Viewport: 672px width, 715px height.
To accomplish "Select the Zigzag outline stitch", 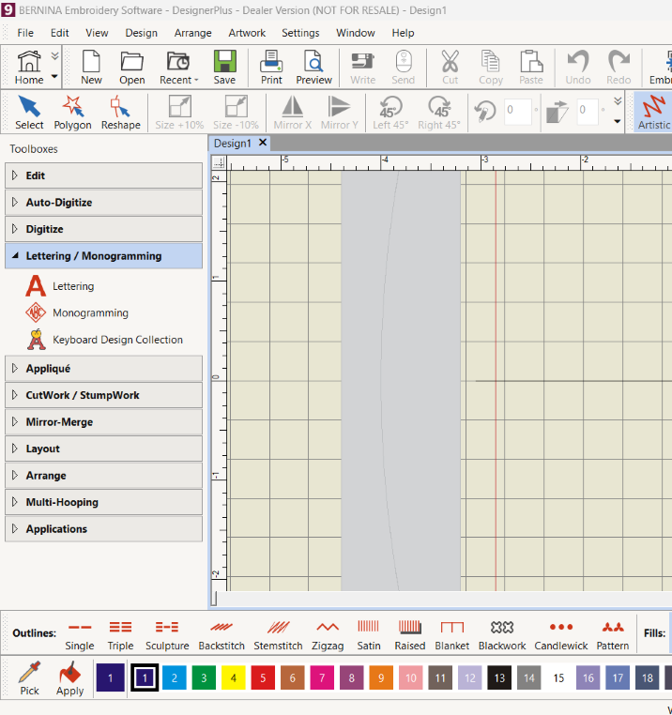I will pyautogui.click(x=327, y=634).
